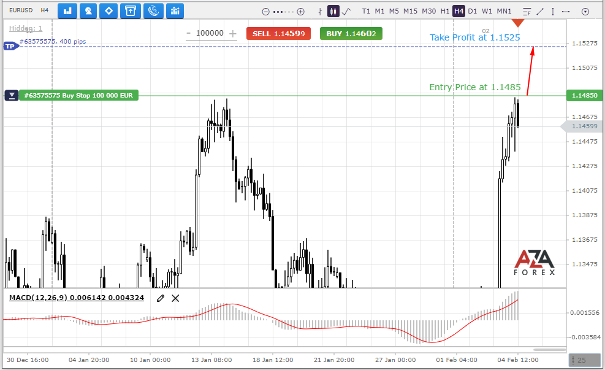This screenshot has width=605, height=370.
Task: Pick the vertical line drawing tool
Action: (x=553, y=12)
